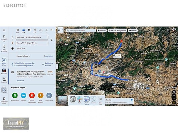Open Google apps grid

(168, 30)
